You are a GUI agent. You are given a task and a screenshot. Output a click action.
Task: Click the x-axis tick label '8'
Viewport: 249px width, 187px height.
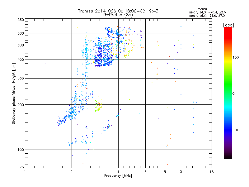tap(165, 172)
